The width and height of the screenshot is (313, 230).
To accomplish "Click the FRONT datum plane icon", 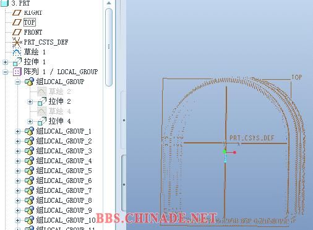I will [17, 32].
